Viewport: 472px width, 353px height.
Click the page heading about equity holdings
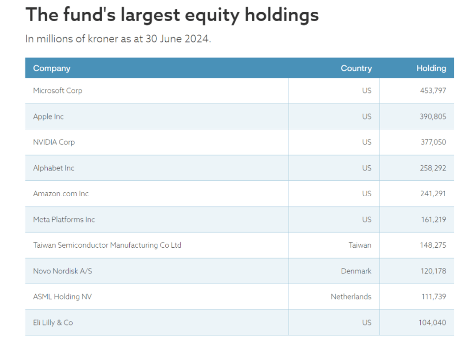click(172, 15)
